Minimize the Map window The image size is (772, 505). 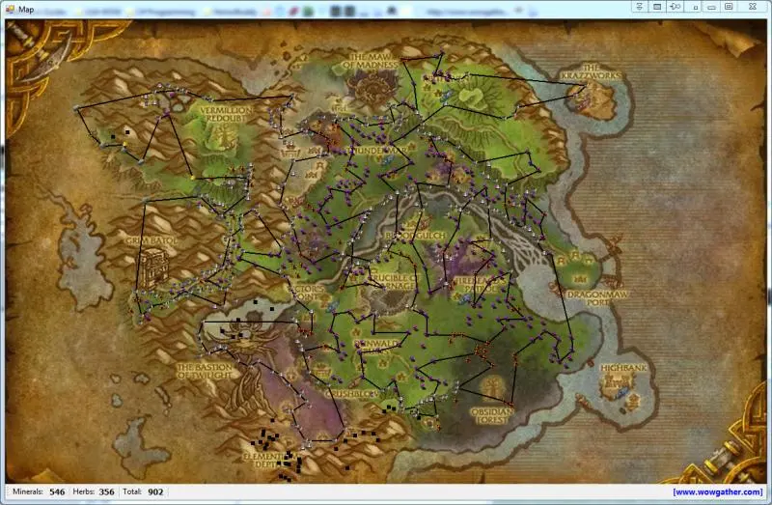coord(712,7)
